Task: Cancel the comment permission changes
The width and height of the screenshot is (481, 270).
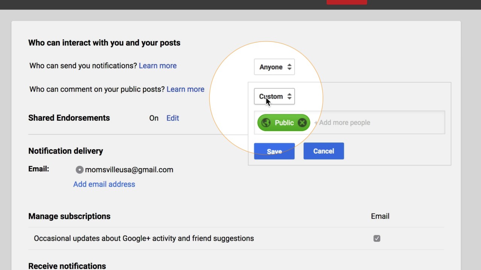Action: pos(324,151)
